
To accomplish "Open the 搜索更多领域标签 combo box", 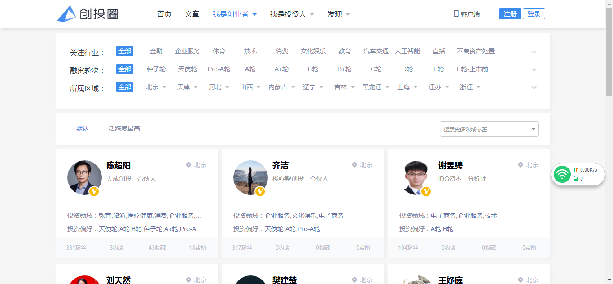I will (x=489, y=129).
